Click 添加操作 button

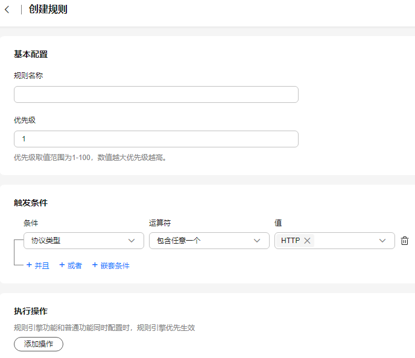39,344
